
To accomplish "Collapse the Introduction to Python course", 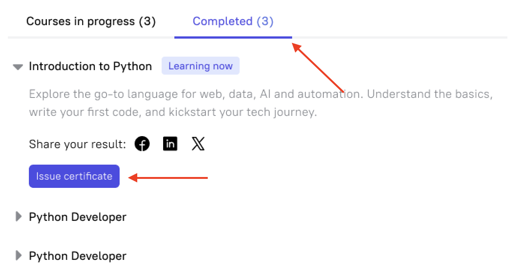I will [x=18, y=67].
